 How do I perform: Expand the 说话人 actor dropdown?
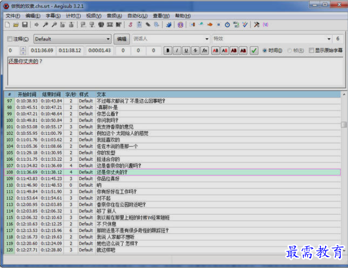pos(170,39)
